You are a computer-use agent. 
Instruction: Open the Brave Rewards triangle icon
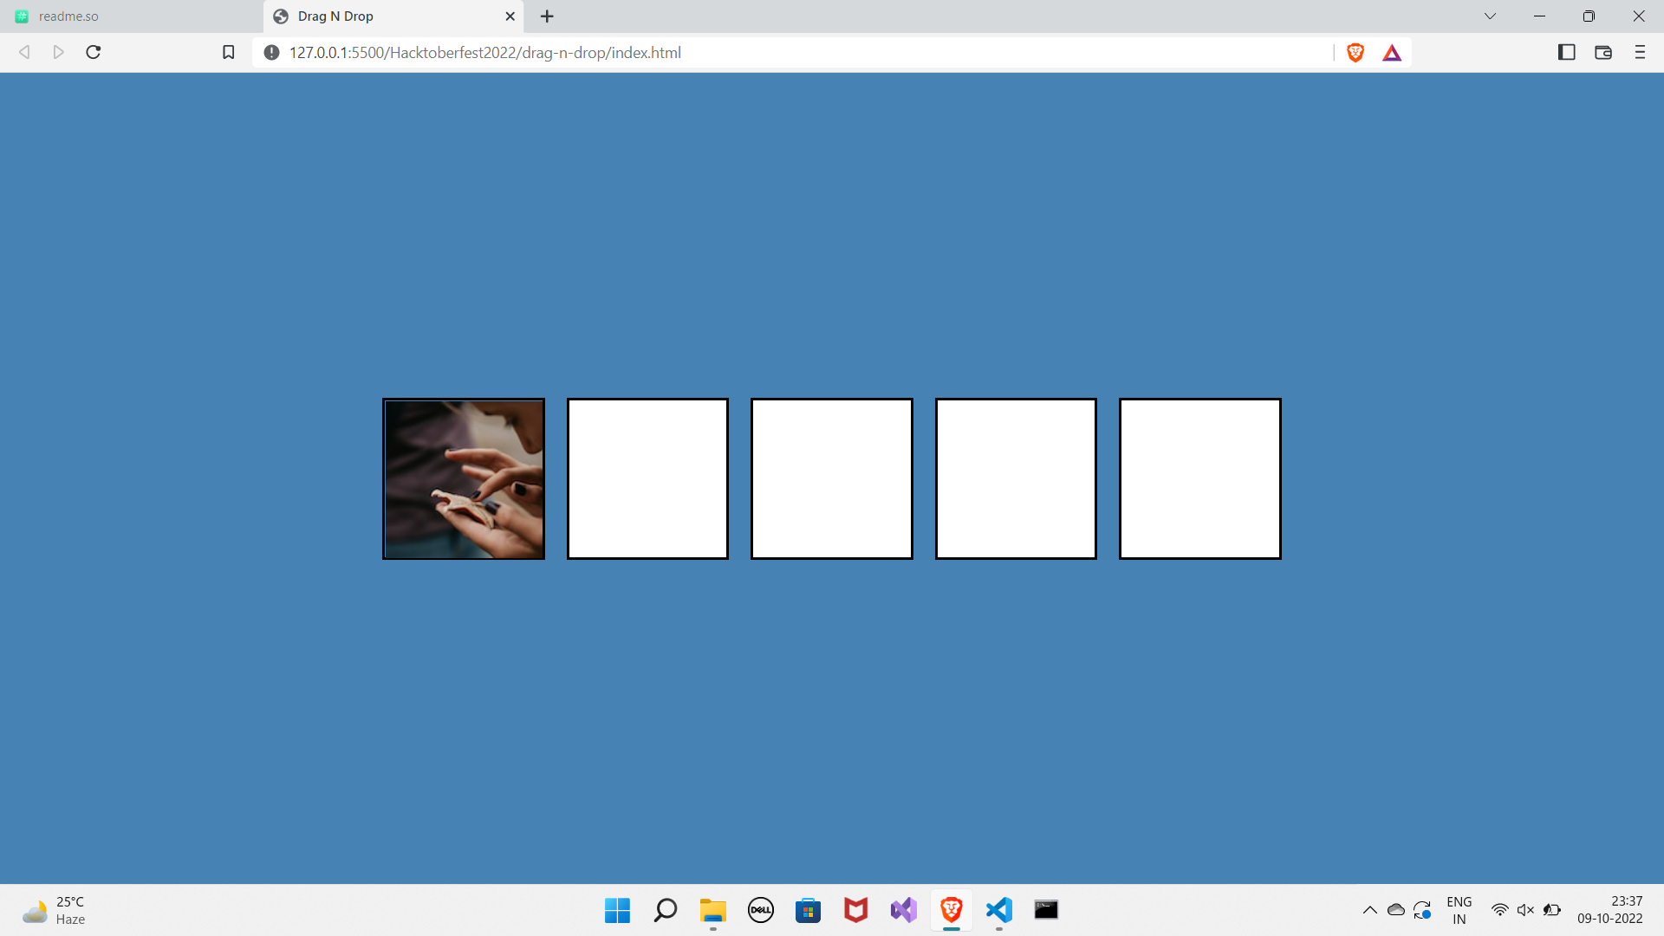(1392, 53)
